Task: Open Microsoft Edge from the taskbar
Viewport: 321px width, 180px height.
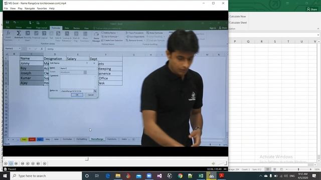Action: [108, 175]
